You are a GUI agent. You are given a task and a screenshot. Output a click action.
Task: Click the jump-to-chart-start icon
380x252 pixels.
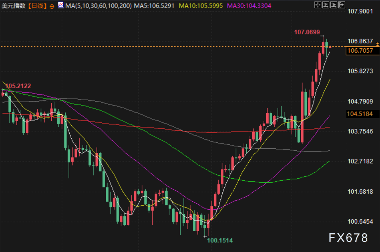tap(325, 5)
